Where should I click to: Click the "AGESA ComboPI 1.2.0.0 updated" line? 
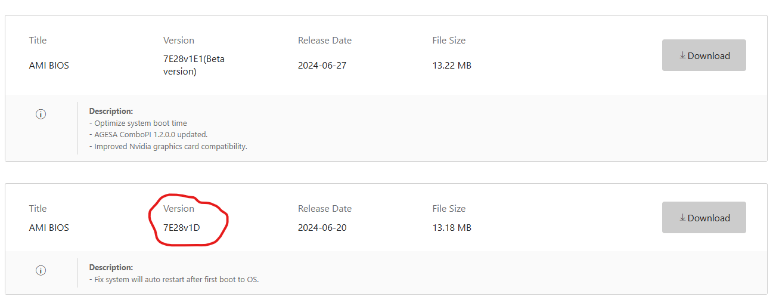click(150, 135)
